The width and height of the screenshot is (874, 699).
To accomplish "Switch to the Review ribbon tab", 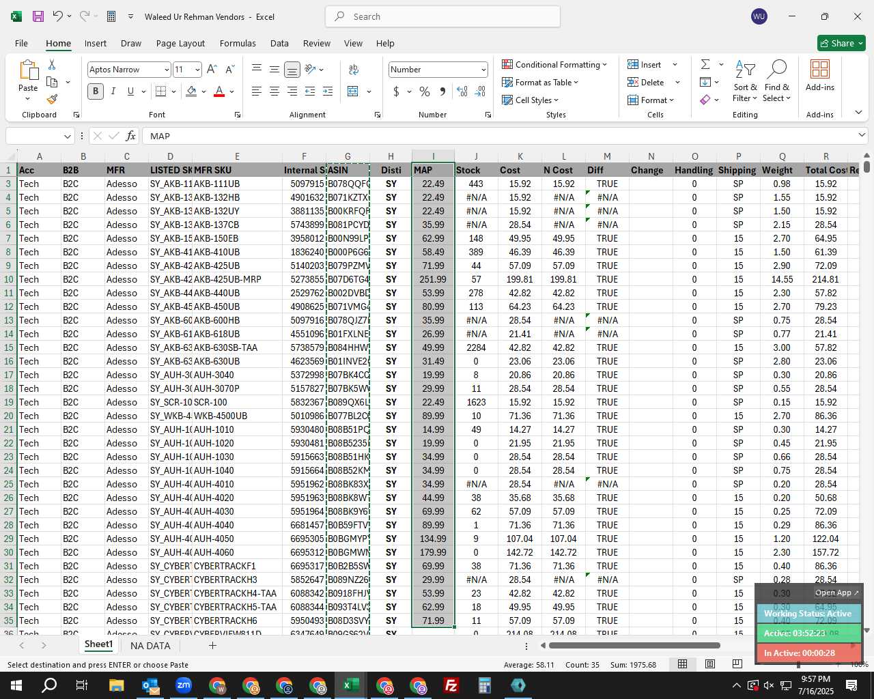I will [317, 43].
